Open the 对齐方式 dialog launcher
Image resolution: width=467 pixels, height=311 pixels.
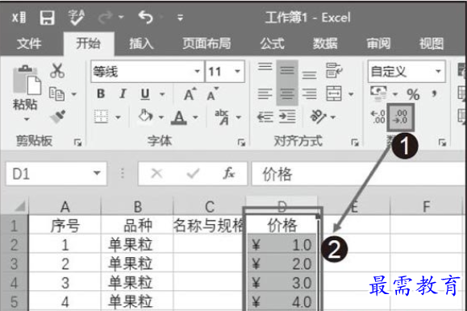click(x=355, y=143)
